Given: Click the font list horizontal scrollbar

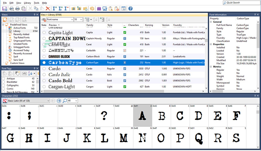Looking at the screenshot, I should [103, 91].
